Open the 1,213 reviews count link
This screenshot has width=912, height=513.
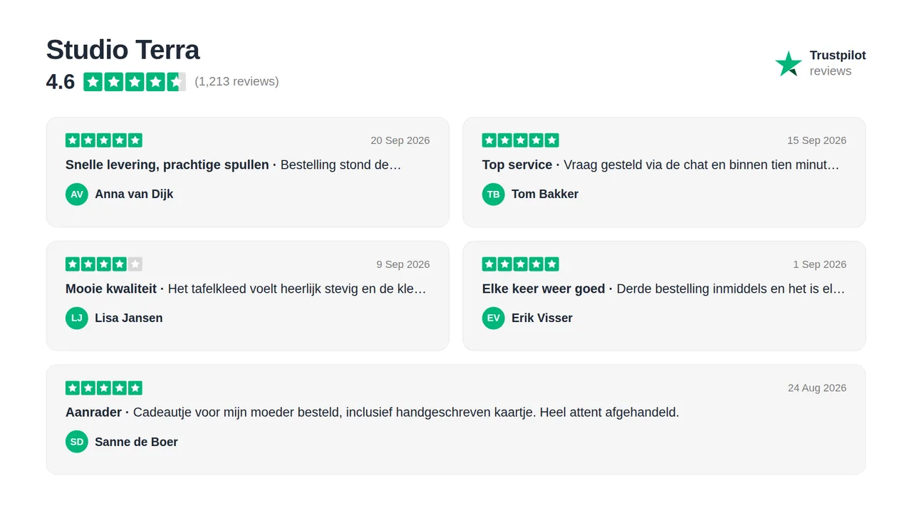pos(237,81)
